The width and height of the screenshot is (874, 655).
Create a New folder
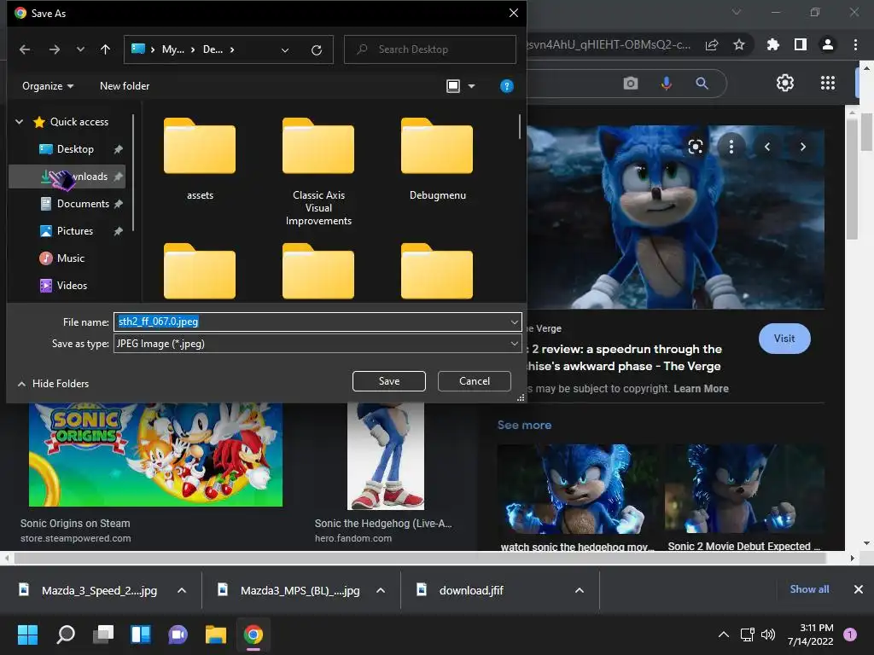pyautogui.click(x=125, y=86)
